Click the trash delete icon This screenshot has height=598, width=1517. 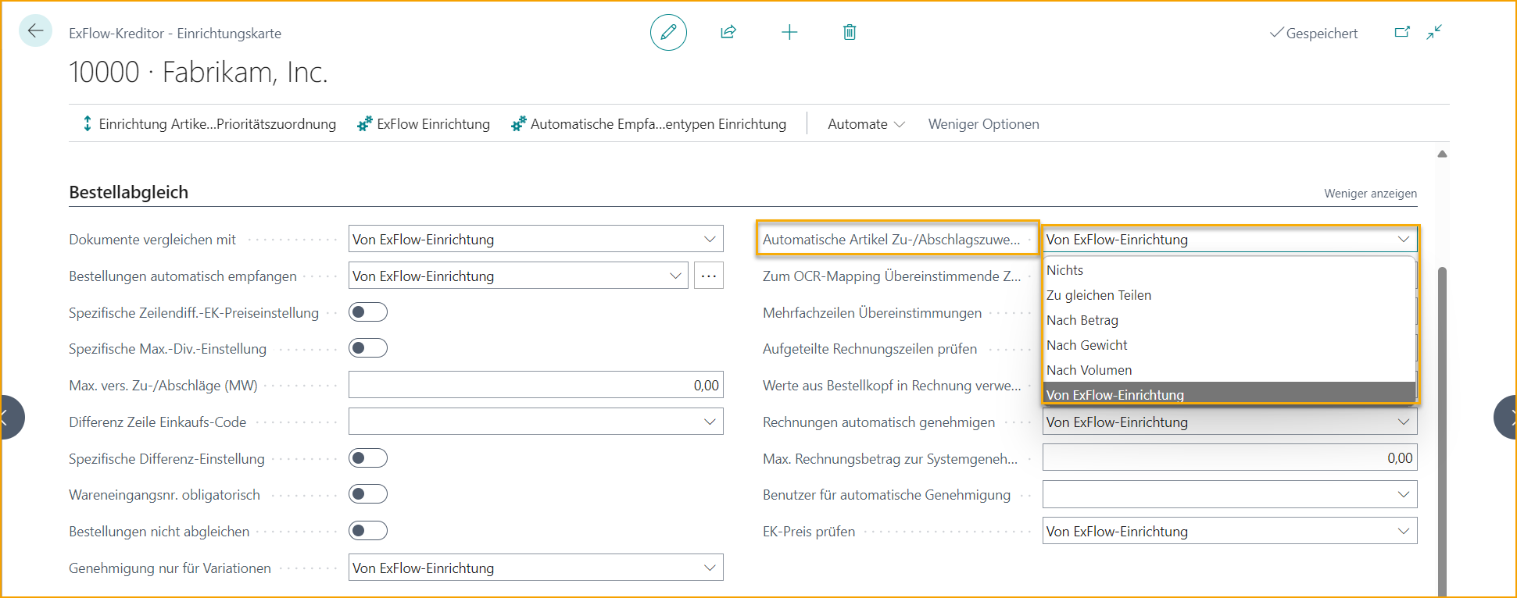(850, 32)
